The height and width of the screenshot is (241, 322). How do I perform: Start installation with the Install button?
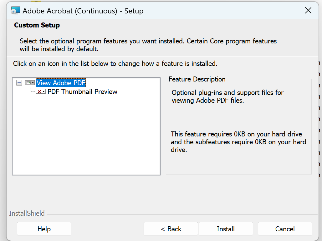click(226, 229)
